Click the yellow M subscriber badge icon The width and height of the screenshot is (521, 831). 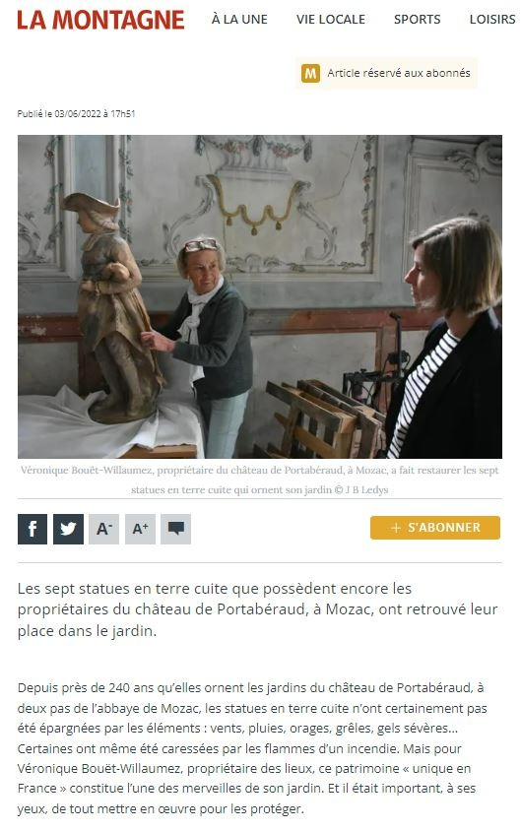click(310, 73)
